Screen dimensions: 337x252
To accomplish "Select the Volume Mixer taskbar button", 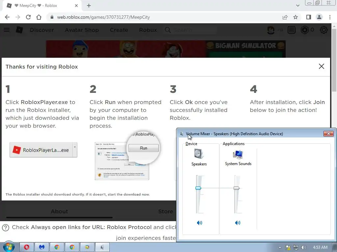I will pyautogui.click(x=102, y=247).
